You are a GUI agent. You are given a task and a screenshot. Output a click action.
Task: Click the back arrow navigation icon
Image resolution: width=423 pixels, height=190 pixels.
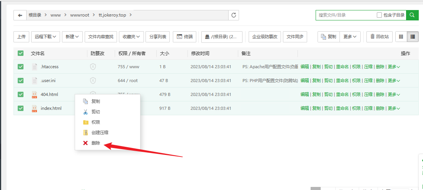(x=20, y=15)
